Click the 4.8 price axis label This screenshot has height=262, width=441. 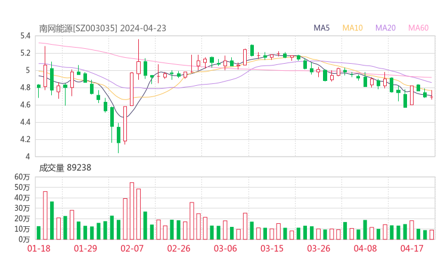[25, 88]
